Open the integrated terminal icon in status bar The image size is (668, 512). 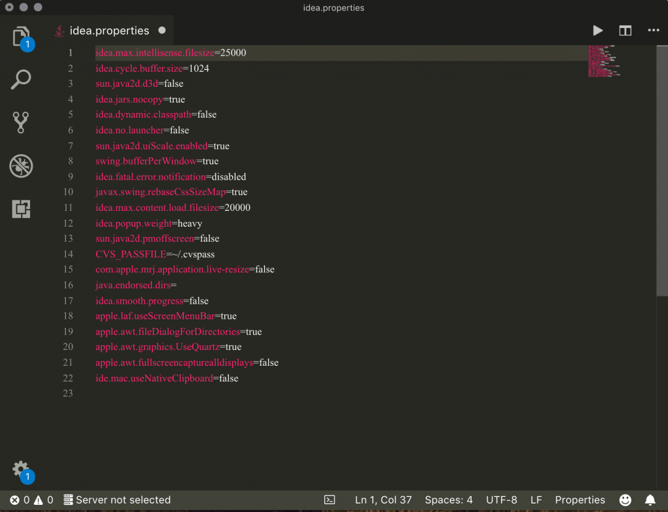329,500
